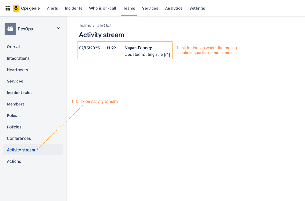
Task: Click the 07/15/2025 log date
Action: click(x=89, y=48)
